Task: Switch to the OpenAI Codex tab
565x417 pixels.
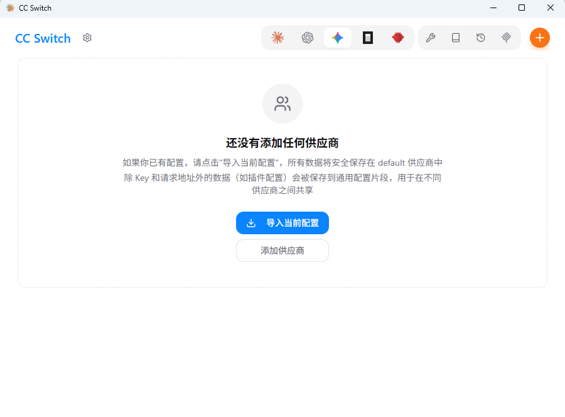Action: [x=308, y=38]
